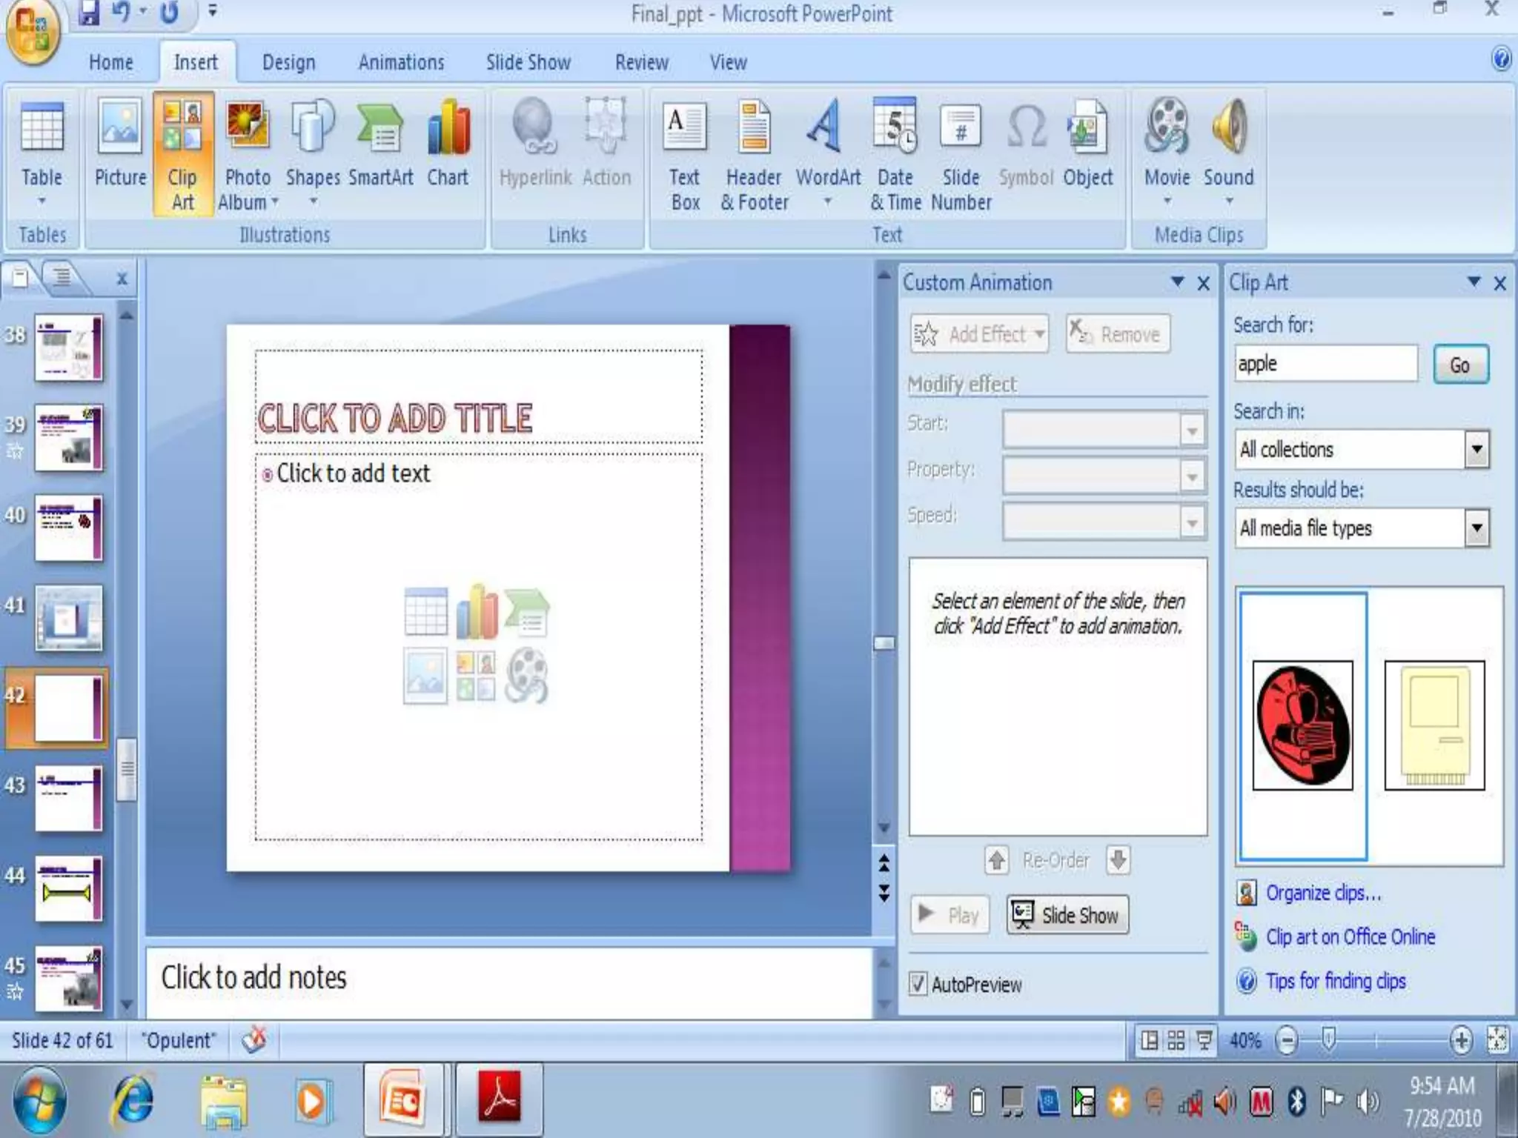The image size is (1518, 1138).
Task: Expand the Sound button dropdown arrow
Action: [1228, 201]
